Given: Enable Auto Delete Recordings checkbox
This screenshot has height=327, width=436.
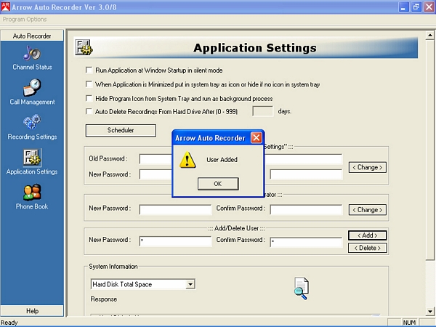Looking at the screenshot, I should 89,111.
